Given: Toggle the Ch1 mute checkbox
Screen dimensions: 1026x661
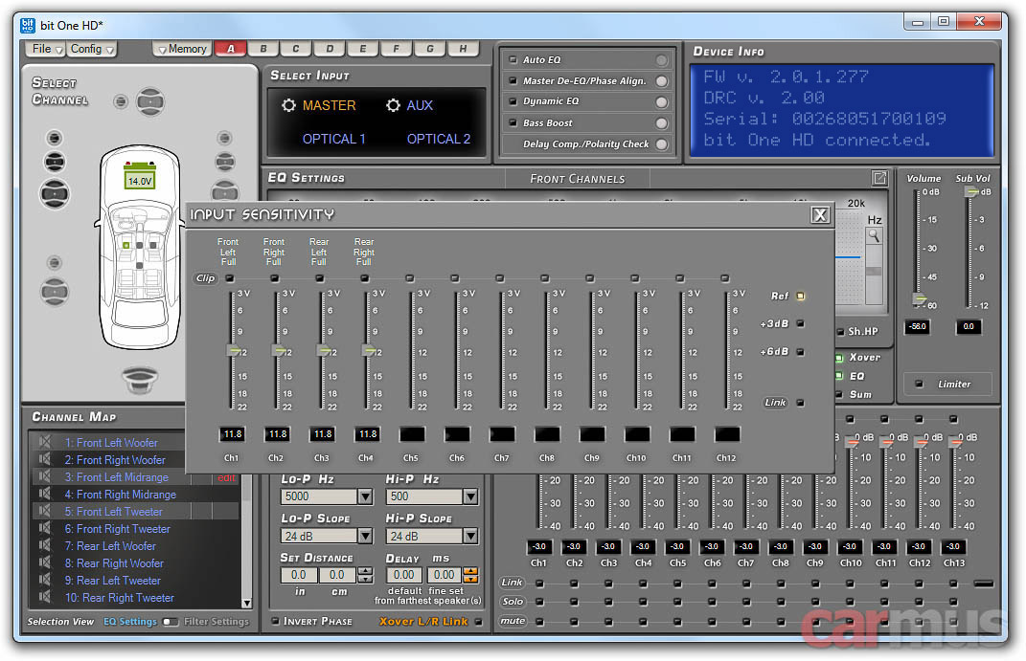Looking at the screenshot, I should pos(540,621).
